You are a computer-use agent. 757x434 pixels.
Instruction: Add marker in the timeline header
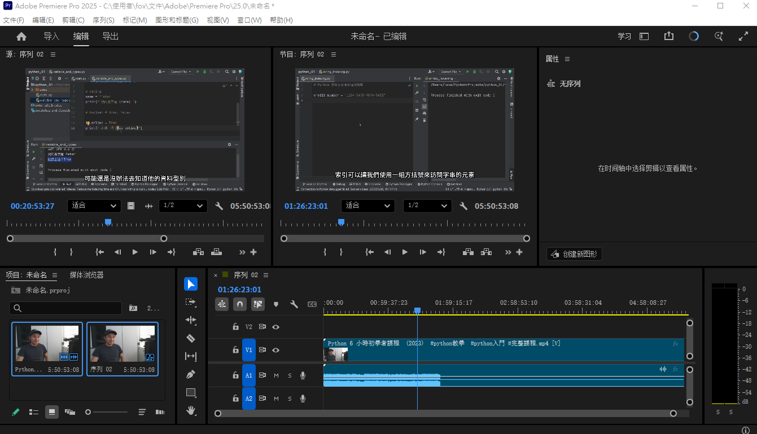[x=276, y=304]
